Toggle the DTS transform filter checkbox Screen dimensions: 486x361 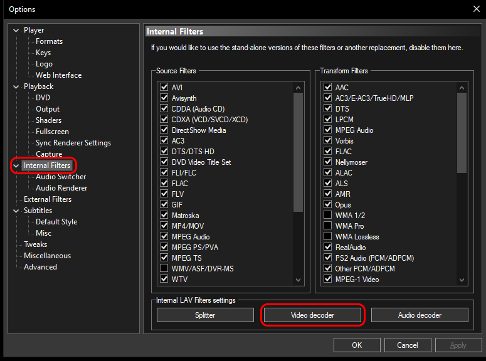click(327, 108)
